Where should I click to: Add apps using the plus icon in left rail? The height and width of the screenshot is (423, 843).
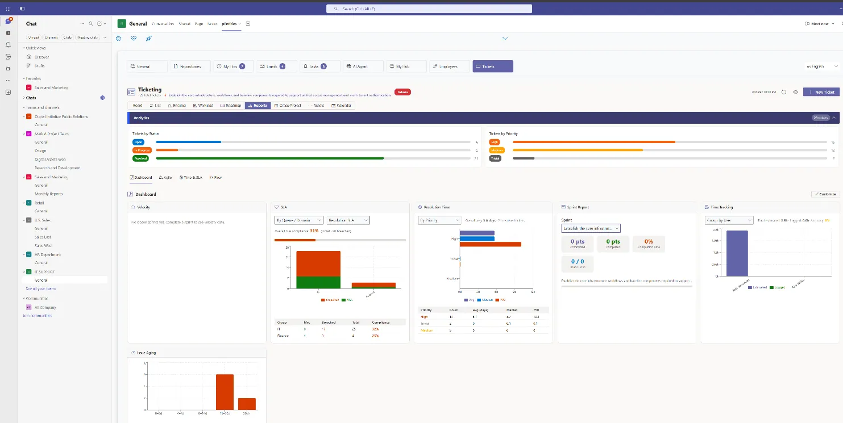click(8, 92)
